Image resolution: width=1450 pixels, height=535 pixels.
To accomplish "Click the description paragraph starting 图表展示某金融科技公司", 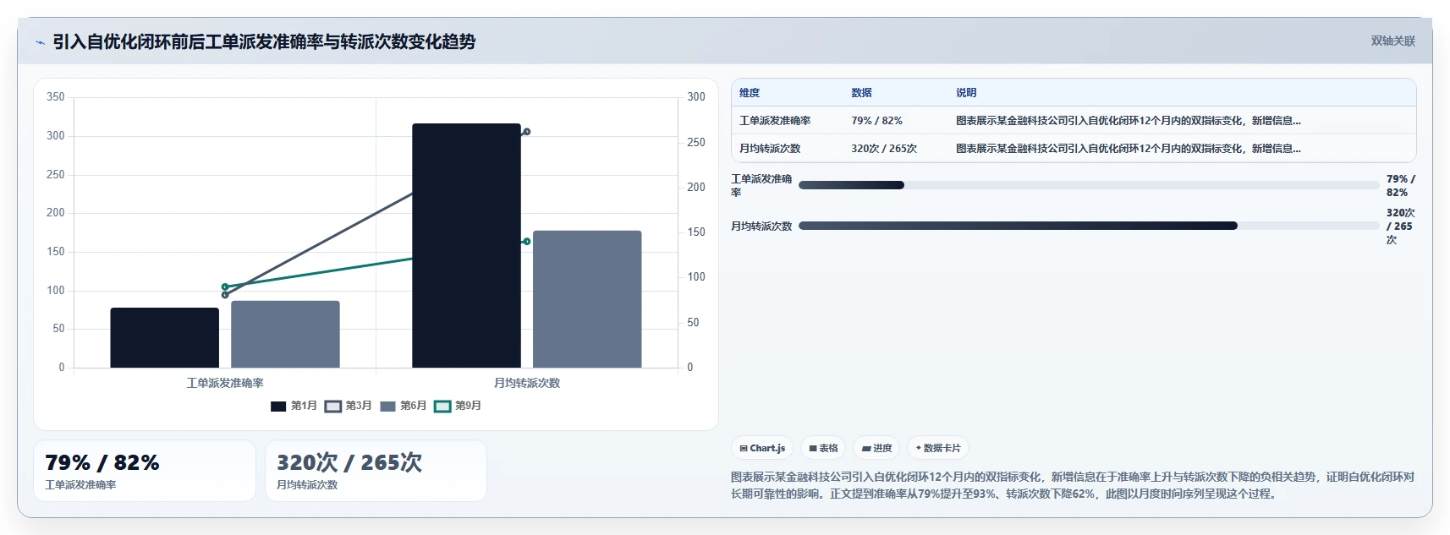I will tap(1073, 485).
